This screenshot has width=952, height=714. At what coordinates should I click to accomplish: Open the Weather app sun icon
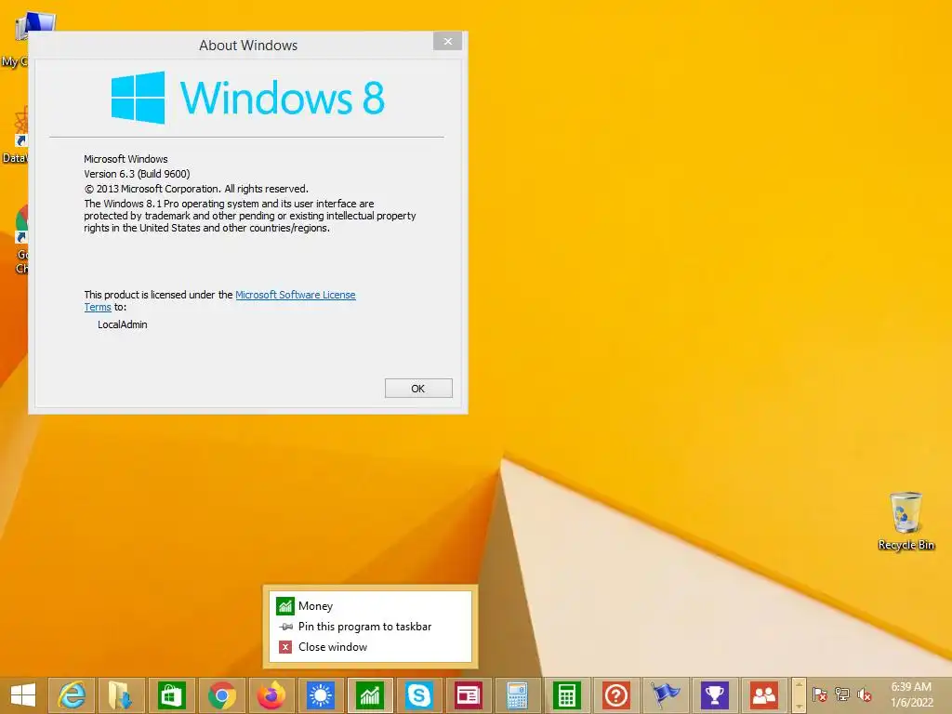321,695
